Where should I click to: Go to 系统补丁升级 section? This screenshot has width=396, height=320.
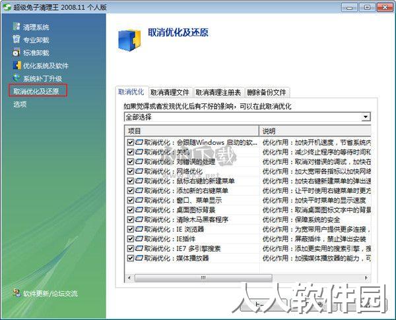[42, 78]
